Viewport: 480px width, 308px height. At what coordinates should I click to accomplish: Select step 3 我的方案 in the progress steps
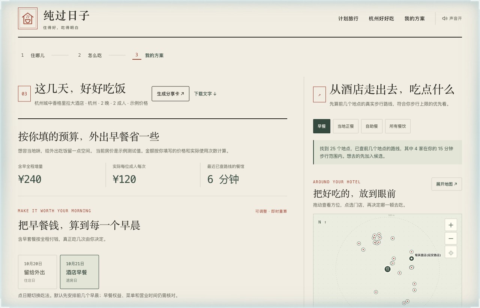click(x=148, y=55)
